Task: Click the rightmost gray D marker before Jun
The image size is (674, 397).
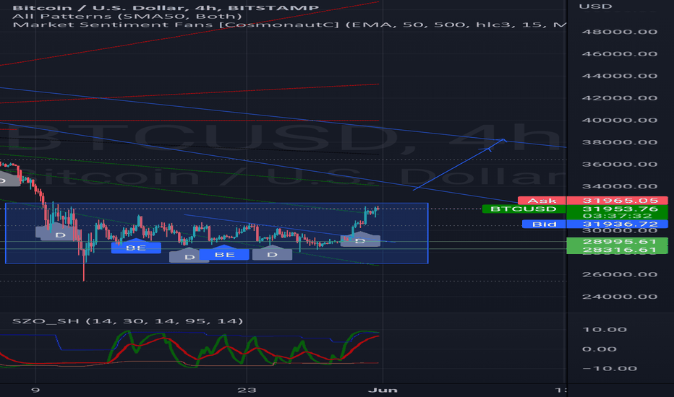Action: pyautogui.click(x=360, y=241)
